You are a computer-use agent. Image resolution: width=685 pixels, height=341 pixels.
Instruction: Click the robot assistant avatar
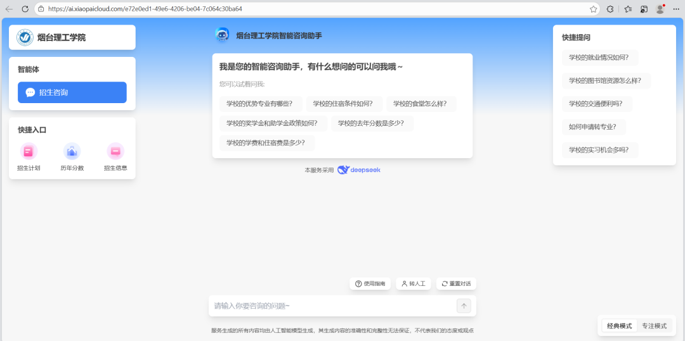point(222,35)
